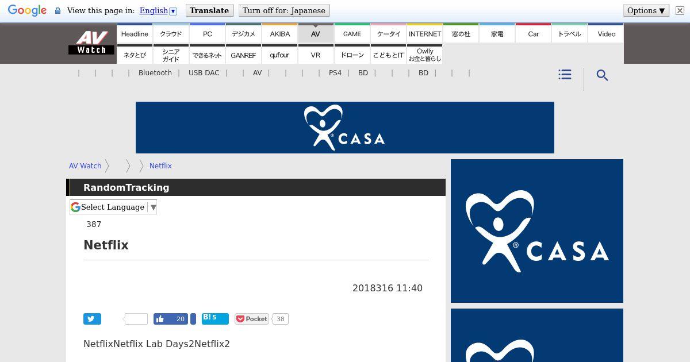Click the AV category link in subnav
This screenshot has width=690, height=362.
click(257, 73)
